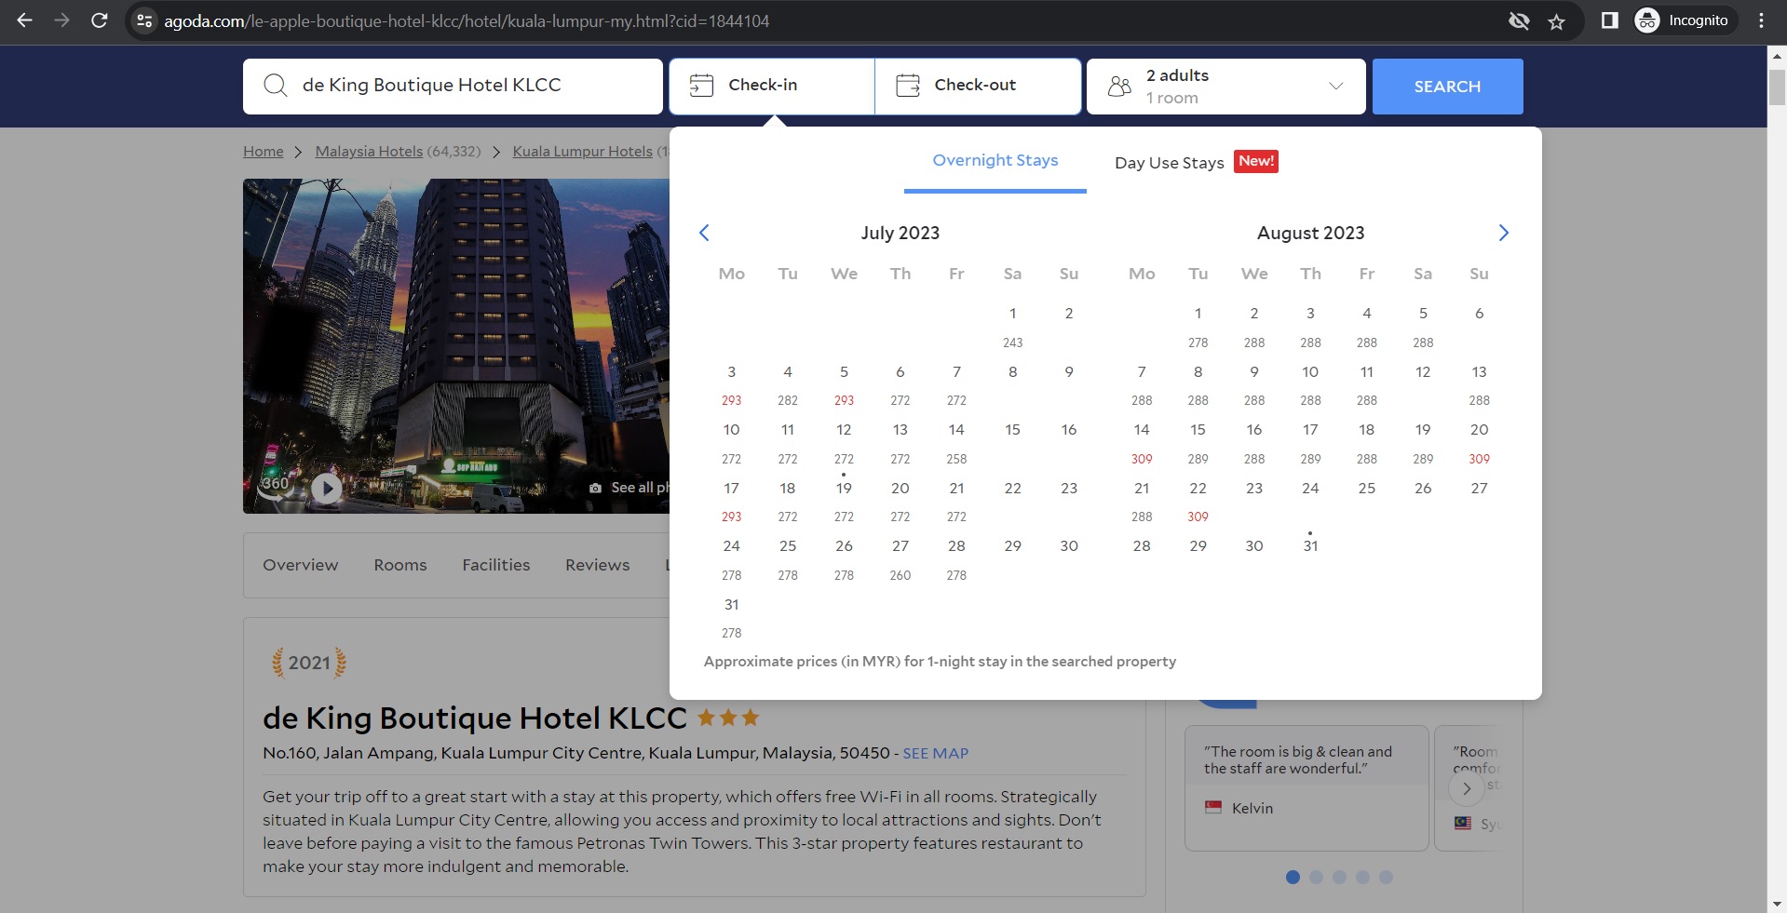Image resolution: width=1787 pixels, height=913 pixels.
Task: Jump to the Facilities section tab
Action: (495, 565)
